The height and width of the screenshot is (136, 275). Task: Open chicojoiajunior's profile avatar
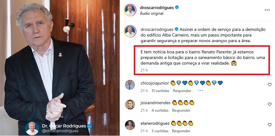point(130,85)
